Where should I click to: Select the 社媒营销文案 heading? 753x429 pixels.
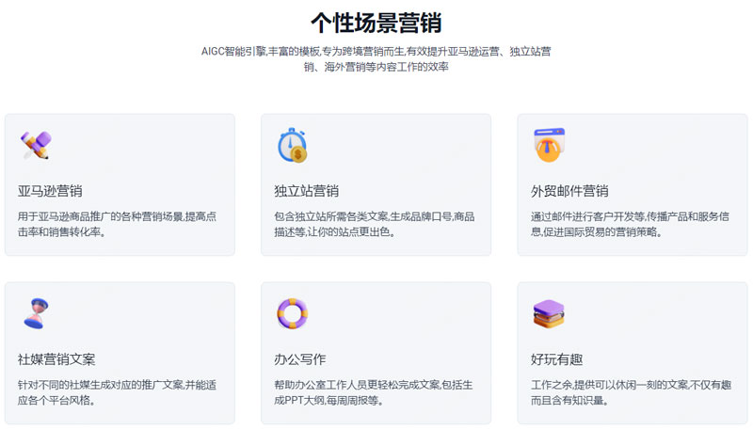56,359
